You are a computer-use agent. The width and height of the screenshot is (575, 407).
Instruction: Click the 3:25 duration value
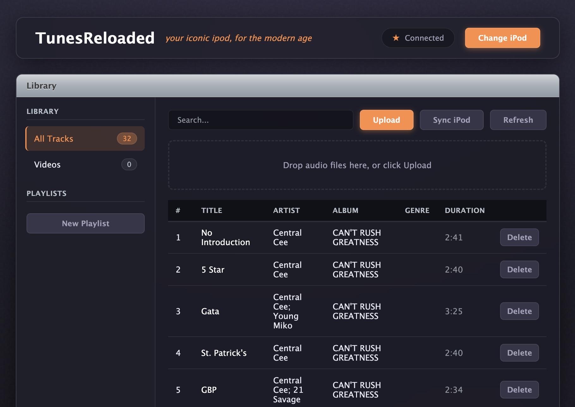click(x=454, y=311)
